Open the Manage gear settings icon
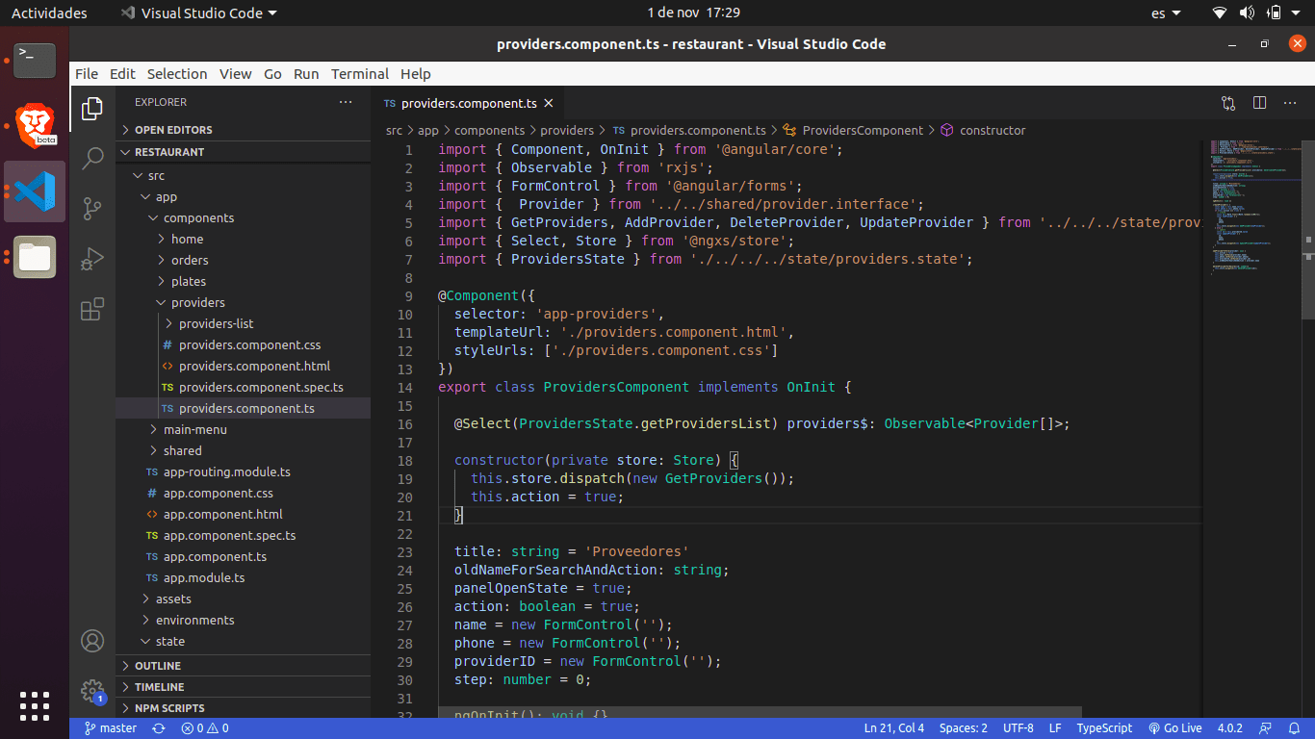This screenshot has height=739, width=1315. tap(92, 690)
